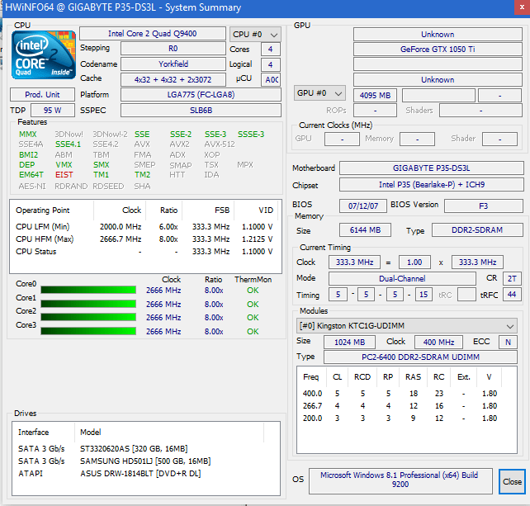Click the module size 1024 MB field
The image size is (530, 506).
349,342
